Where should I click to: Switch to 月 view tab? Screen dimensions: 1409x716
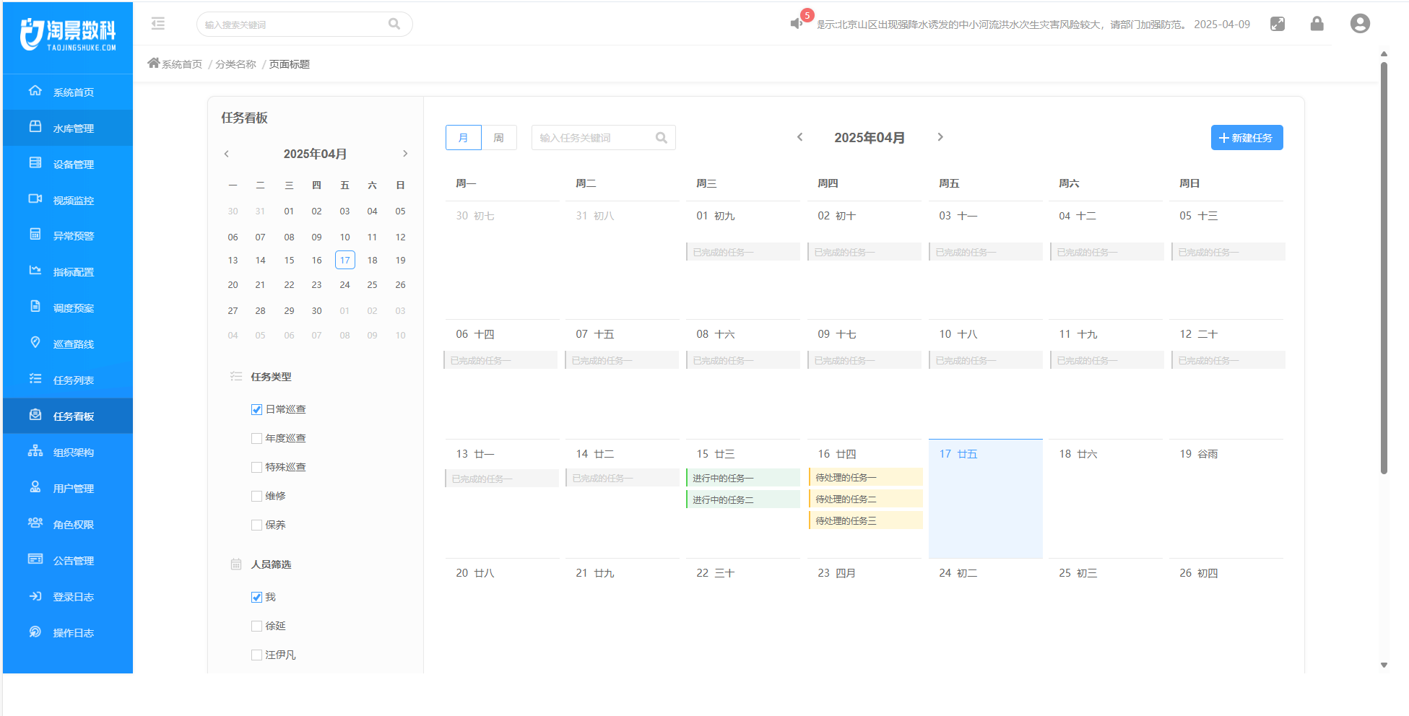point(464,138)
